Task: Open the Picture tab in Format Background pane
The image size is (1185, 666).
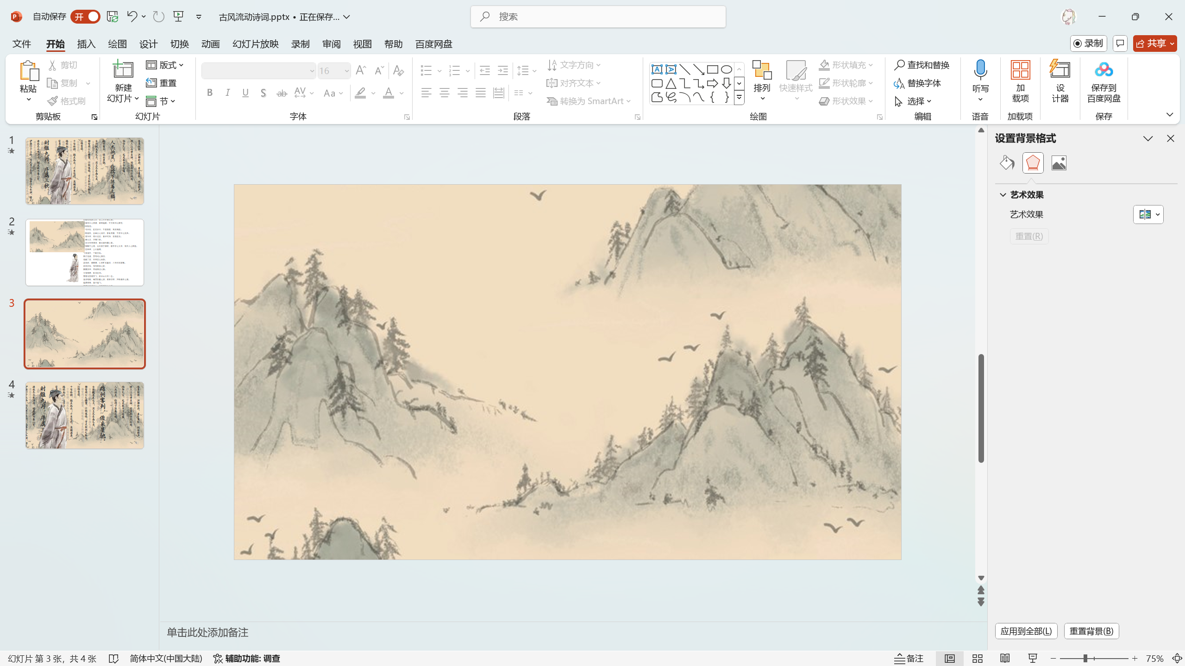Action: pos(1059,163)
